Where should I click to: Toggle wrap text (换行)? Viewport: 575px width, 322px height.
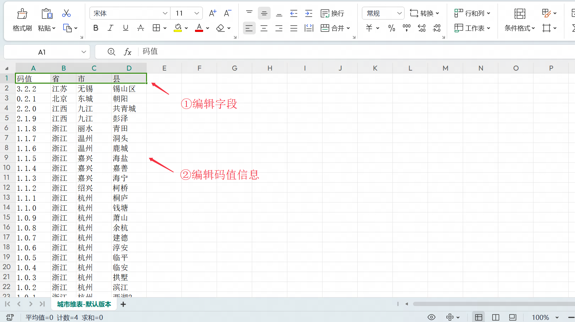[332, 13]
